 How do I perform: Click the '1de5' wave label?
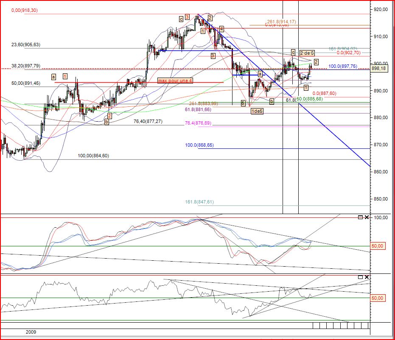pyautogui.click(x=256, y=111)
